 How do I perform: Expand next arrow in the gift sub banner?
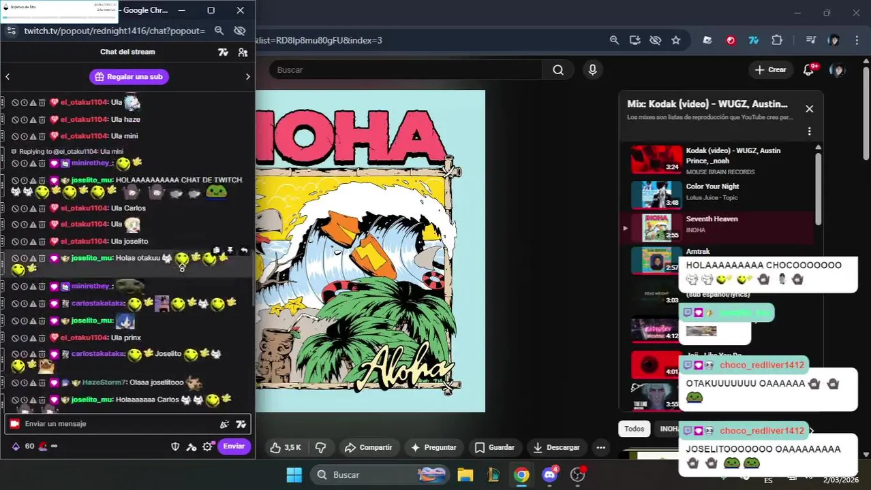247,77
